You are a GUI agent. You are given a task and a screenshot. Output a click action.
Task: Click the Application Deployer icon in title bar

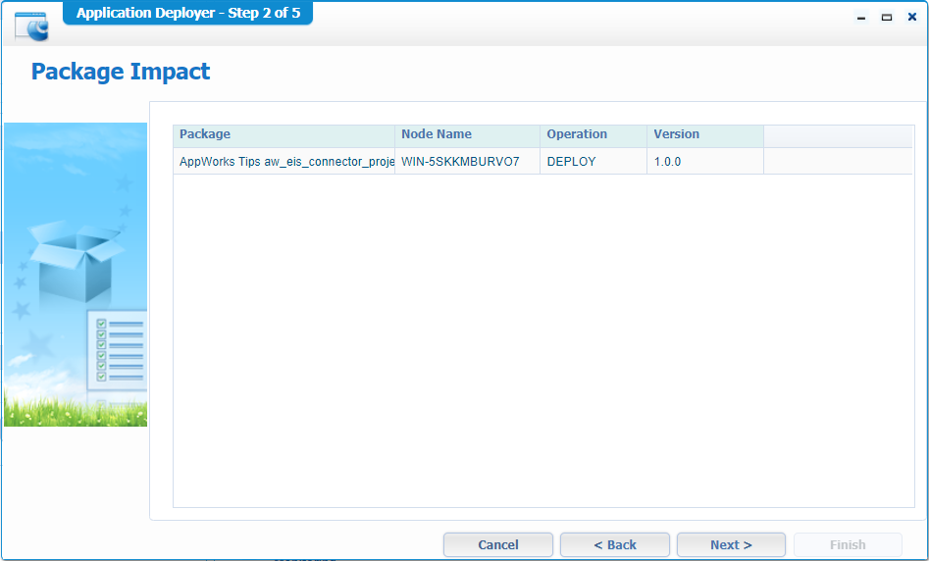click(x=31, y=25)
